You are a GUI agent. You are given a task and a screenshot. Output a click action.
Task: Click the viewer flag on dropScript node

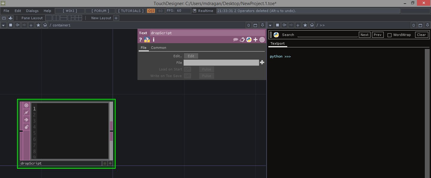(x=26, y=105)
